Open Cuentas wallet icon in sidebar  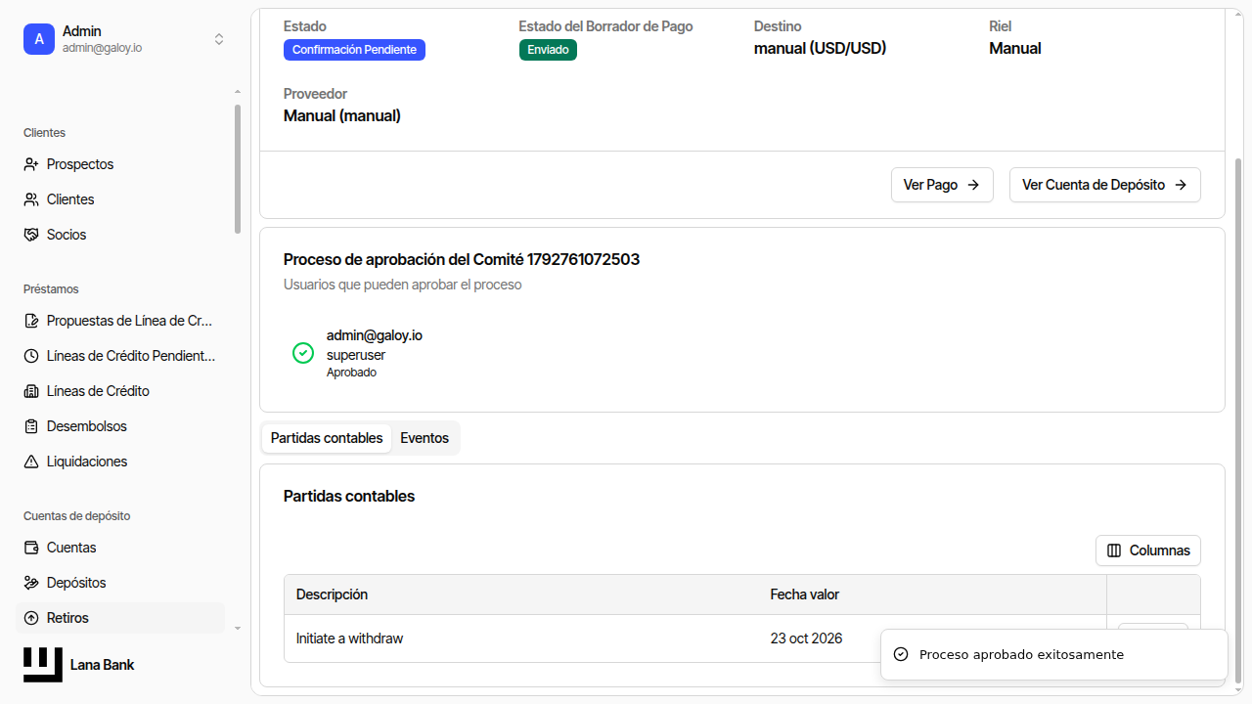coord(31,548)
